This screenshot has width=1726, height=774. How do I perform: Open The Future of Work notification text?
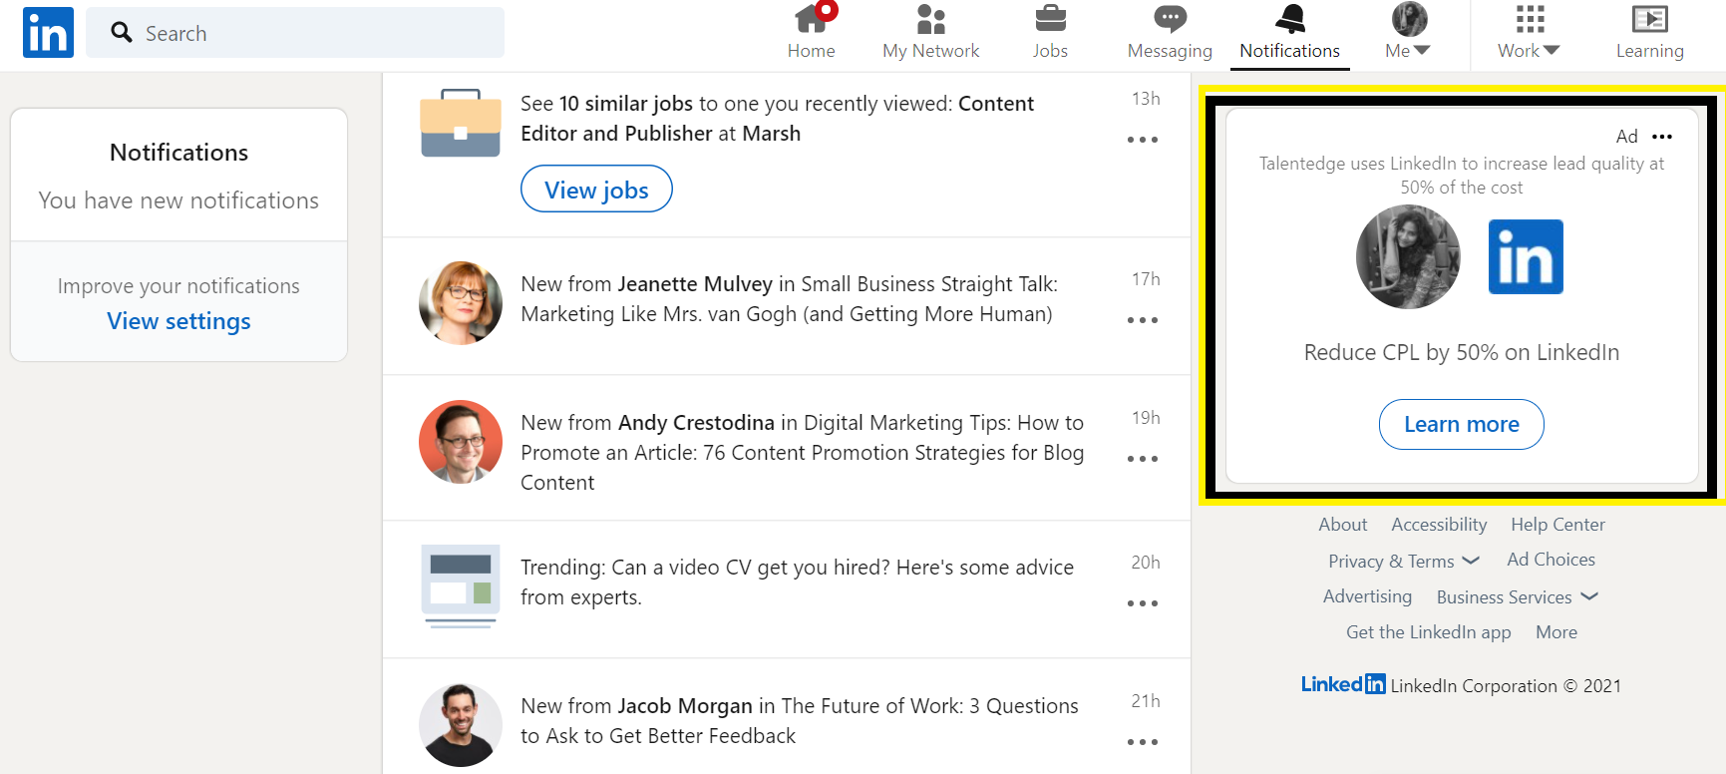[800, 721]
